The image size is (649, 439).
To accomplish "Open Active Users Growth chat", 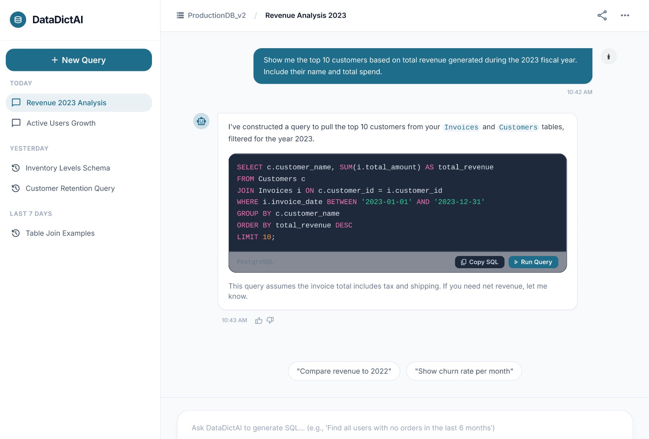I will click(x=61, y=123).
